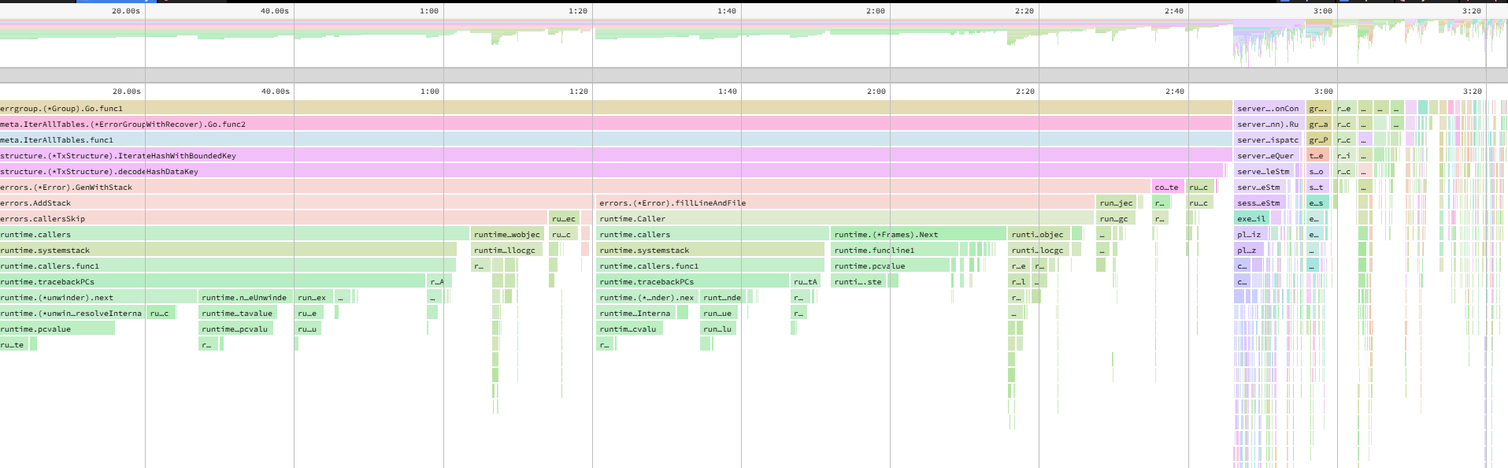This screenshot has height=468, width=1508.
Task: Select the runtime.(*…nder).nex frame
Action: (x=647, y=297)
